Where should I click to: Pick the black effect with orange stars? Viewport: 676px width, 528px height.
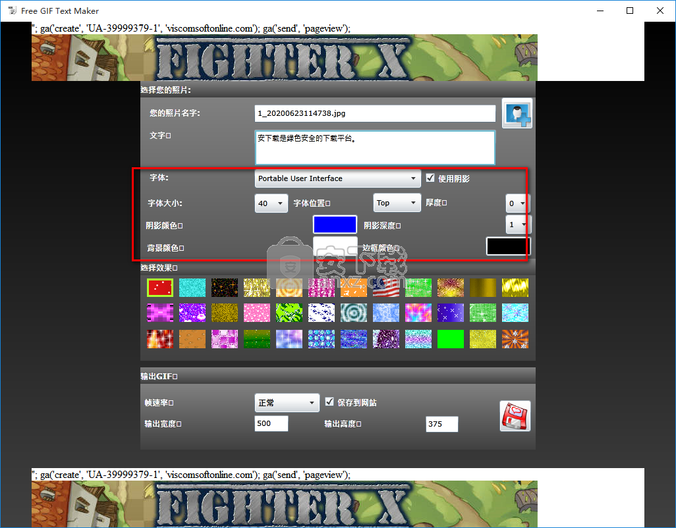coord(225,288)
